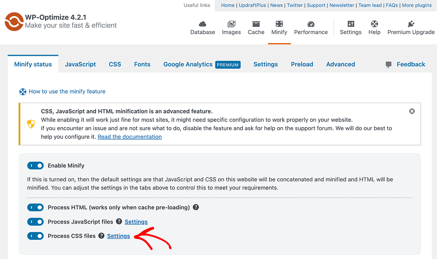
Task: Switch to the Minify status tab
Action: (x=33, y=64)
